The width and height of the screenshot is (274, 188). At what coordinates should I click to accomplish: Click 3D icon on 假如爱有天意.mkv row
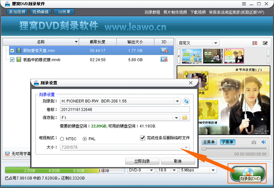pos(164,50)
